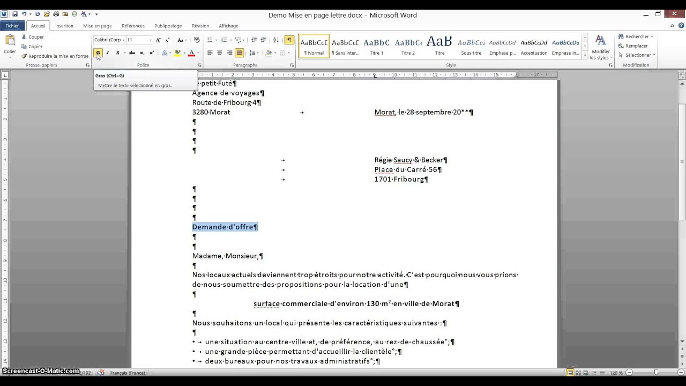Screen dimensions: 686x386
Task: Open the Fichier tab
Action: pyautogui.click(x=12, y=26)
